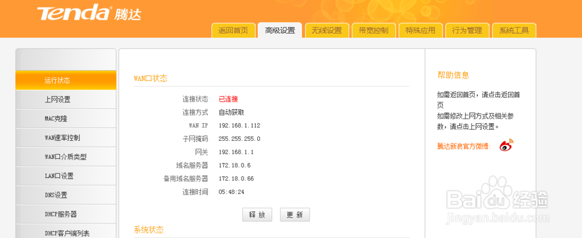Open the 无线设置 tab
582x238 pixels.
tap(327, 30)
